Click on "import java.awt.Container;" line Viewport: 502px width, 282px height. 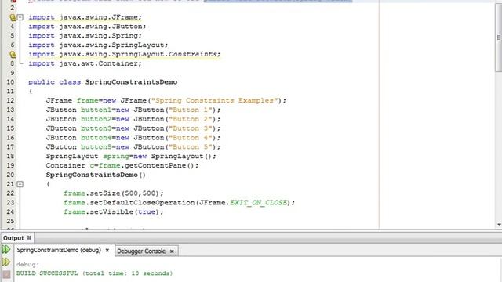tap(85, 63)
